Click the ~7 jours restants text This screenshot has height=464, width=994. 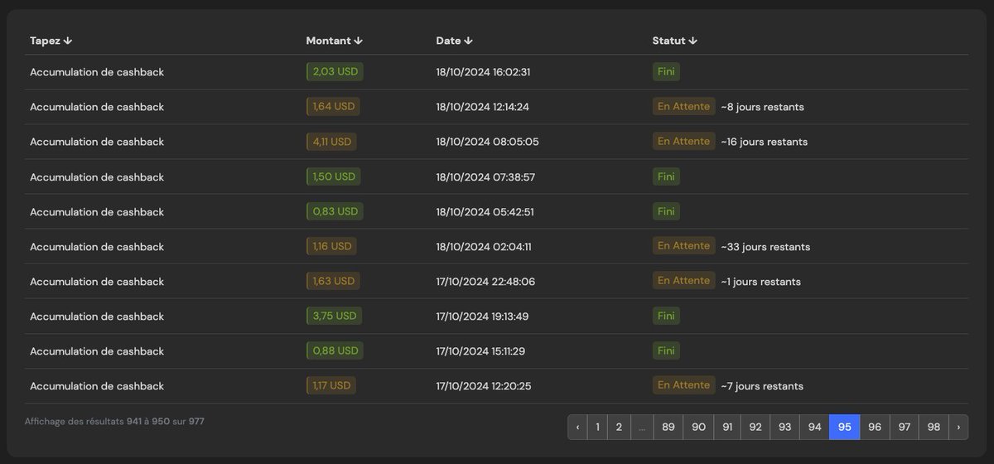coord(762,385)
